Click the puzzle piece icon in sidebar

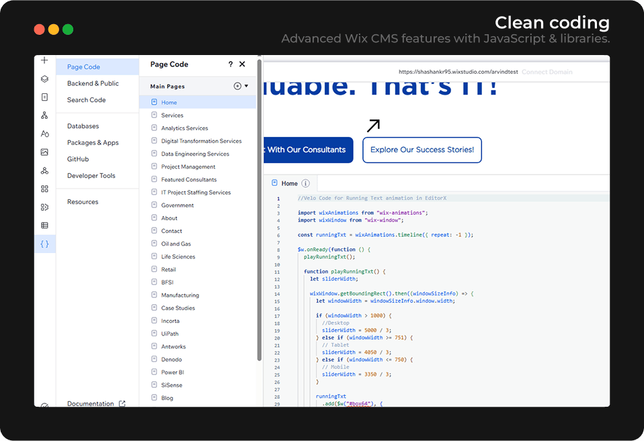coord(44,207)
